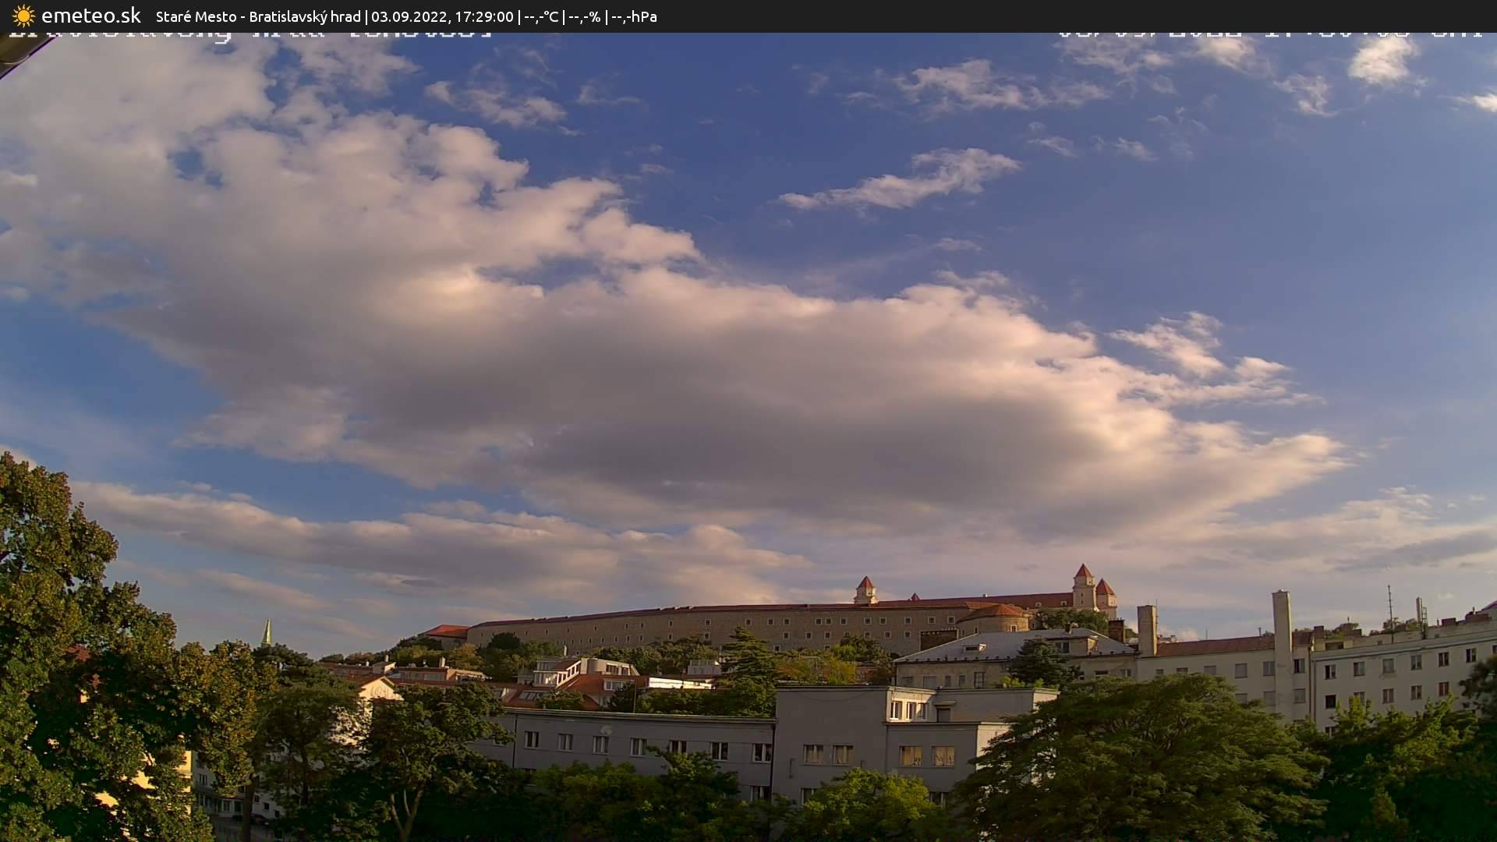This screenshot has width=1497, height=842.
Task: Click the humidity % reading in header
Action: tap(584, 16)
